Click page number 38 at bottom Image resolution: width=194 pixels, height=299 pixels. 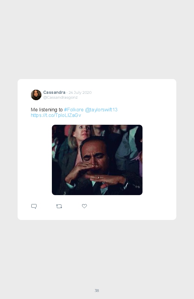click(97, 290)
